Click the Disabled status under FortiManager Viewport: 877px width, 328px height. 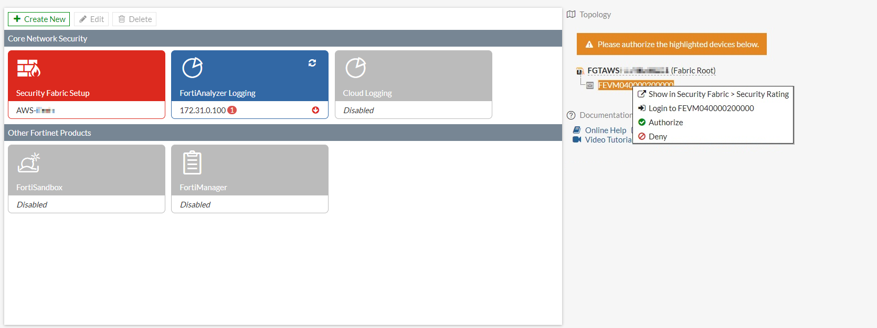tap(195, 204)
